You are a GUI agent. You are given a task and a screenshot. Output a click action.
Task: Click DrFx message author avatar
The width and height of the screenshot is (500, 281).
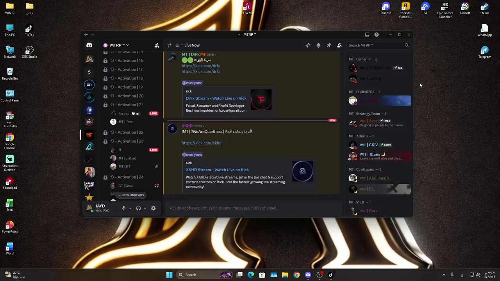pyautogui.click(x=172, y=57)
